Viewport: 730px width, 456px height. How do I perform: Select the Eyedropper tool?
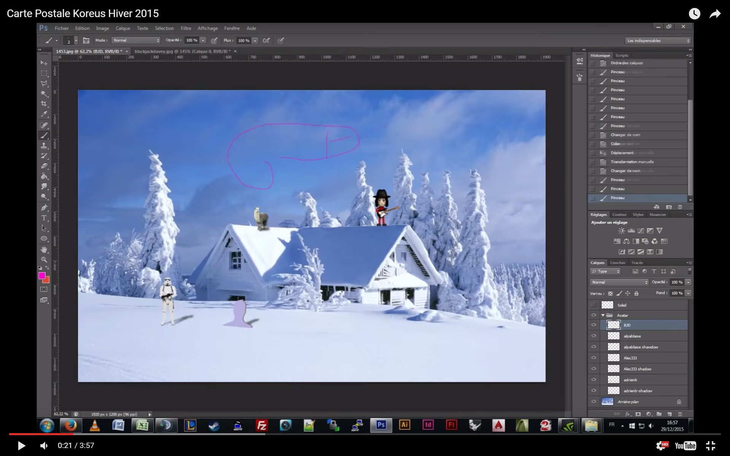[44, 114]
